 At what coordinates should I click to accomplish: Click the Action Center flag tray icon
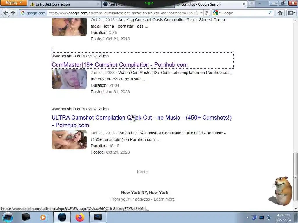pyautogui.click(x=254, y=217)
